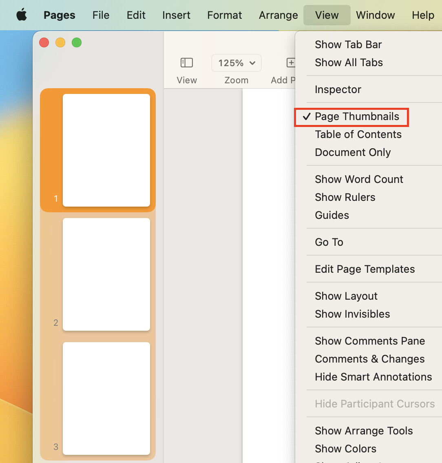Close the Pages window with red button

click(x=44, y=42)
